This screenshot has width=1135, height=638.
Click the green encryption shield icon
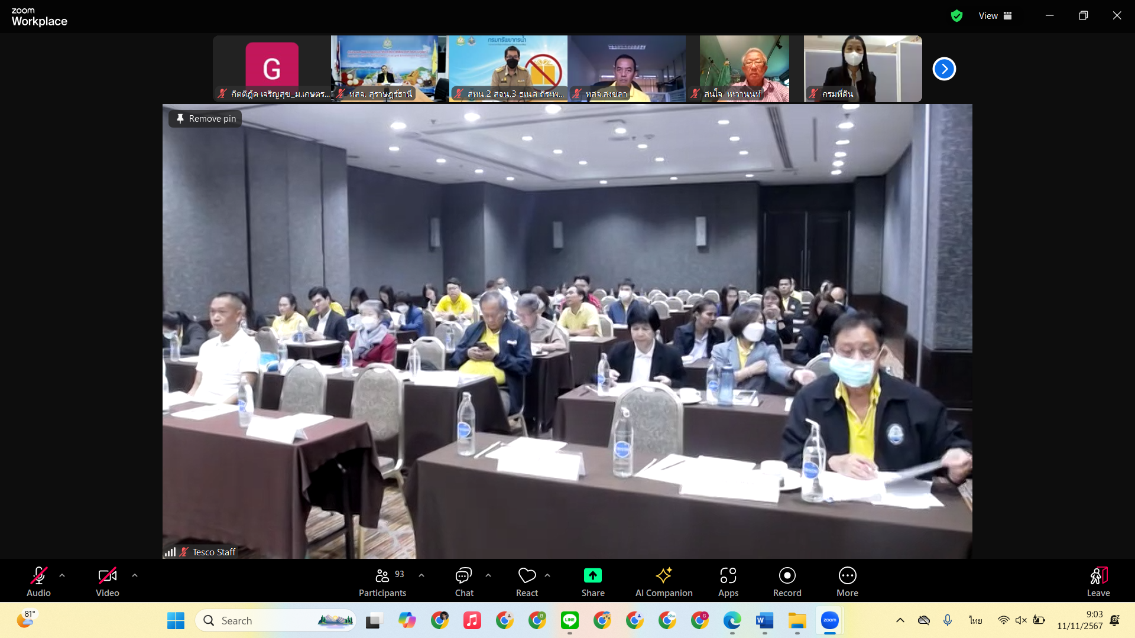[956, 16]
